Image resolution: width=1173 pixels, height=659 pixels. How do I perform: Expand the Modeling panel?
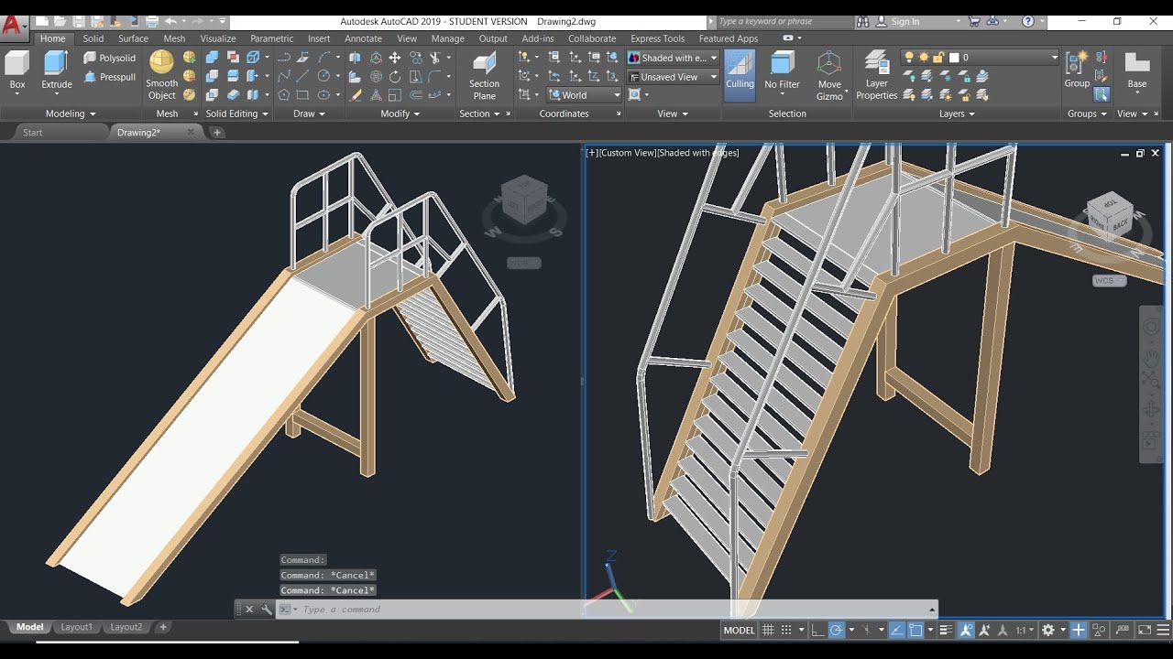coord(71,113)
